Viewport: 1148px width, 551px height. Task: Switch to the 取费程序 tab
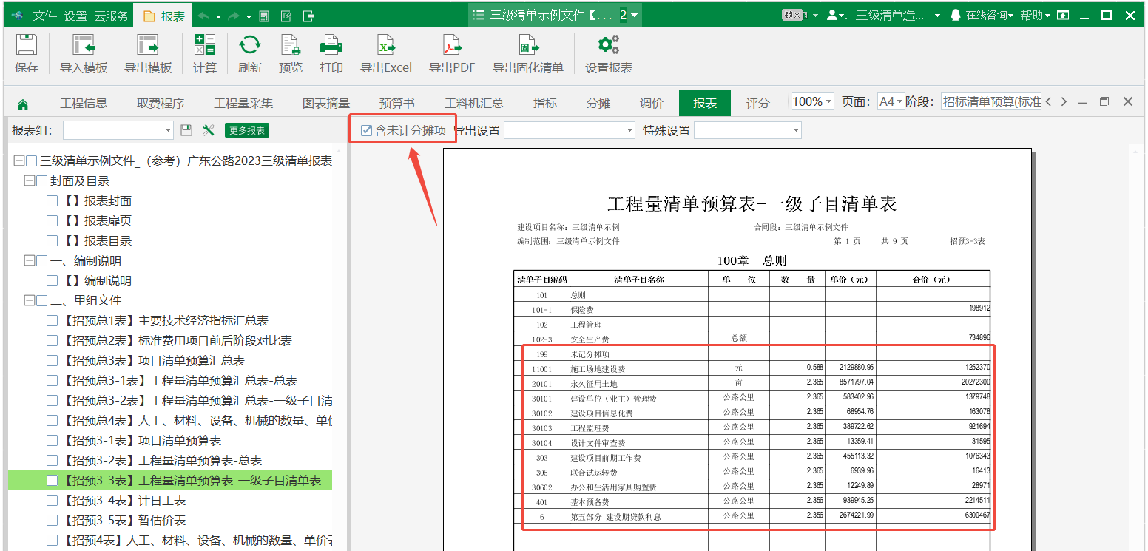[x=161, y=104]
